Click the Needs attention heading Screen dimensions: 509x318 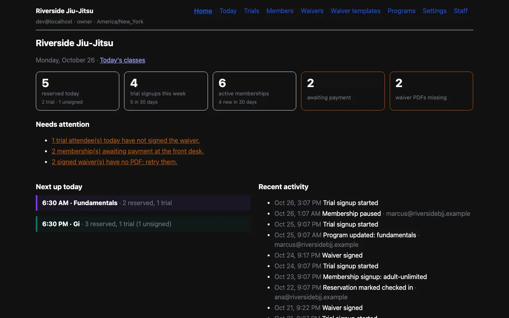(62, 124)
